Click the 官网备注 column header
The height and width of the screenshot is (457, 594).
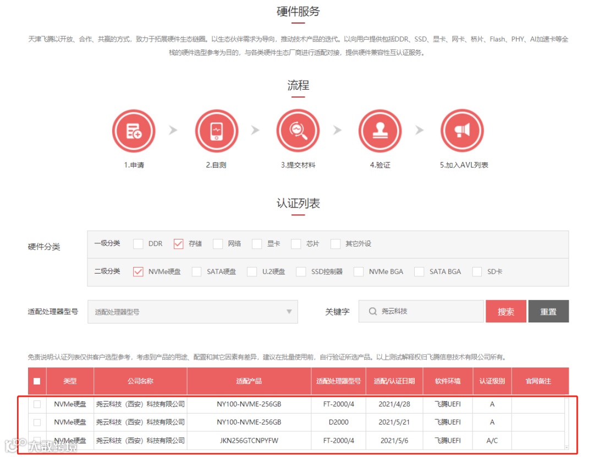pos(538,381)
